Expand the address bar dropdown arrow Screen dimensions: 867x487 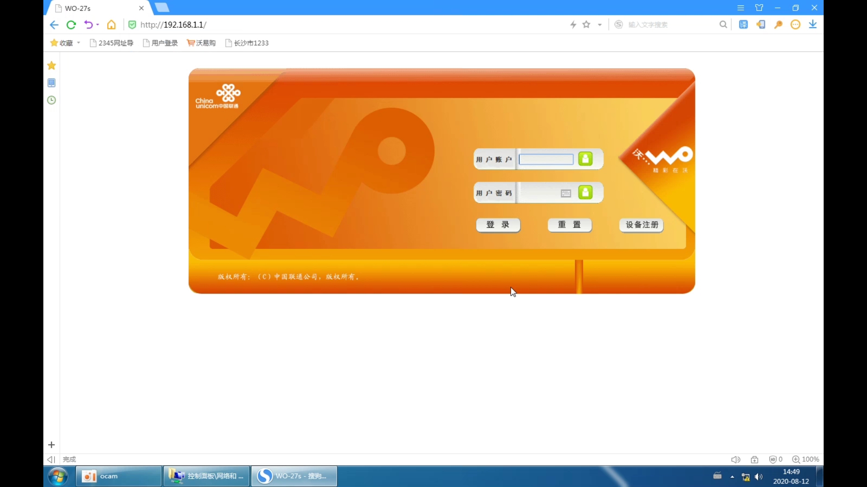(x=600, y=25)
